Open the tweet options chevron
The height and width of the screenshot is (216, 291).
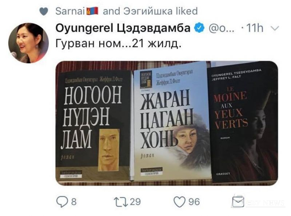tap(275, 28)
